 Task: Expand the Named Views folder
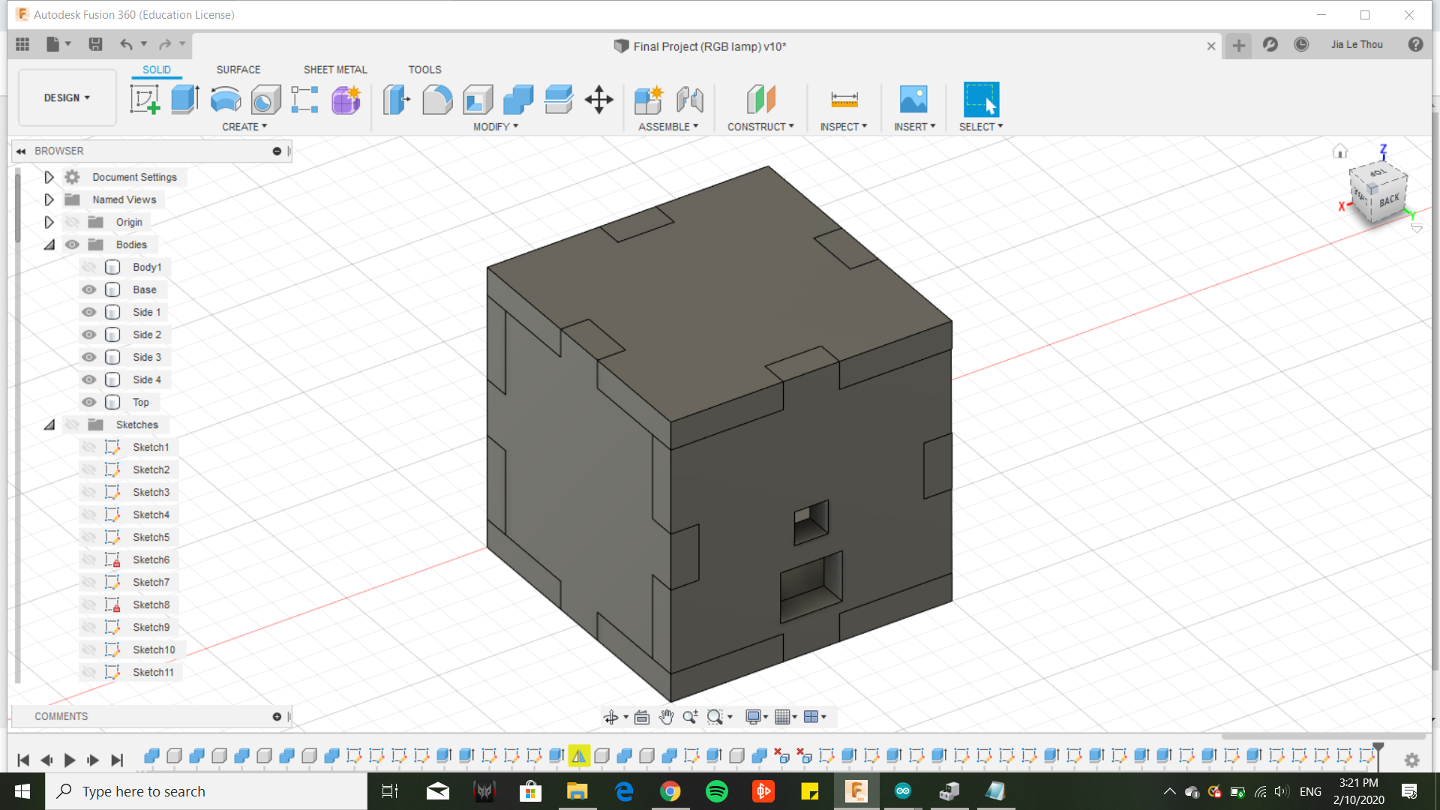pos(47,199)
